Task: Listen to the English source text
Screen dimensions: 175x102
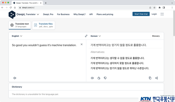Action: coord(15,78)
